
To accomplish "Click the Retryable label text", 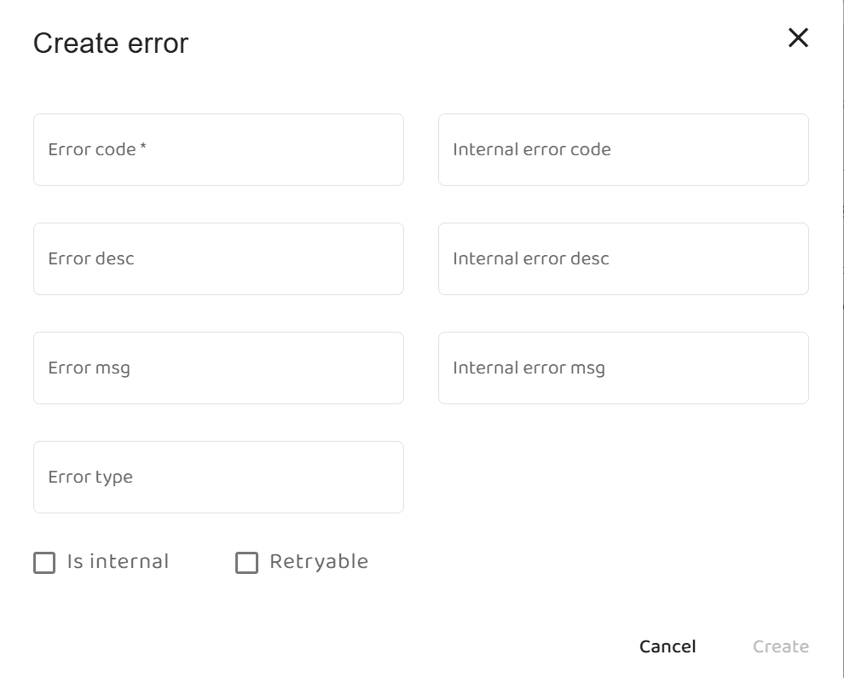I will tap(319, 561).
